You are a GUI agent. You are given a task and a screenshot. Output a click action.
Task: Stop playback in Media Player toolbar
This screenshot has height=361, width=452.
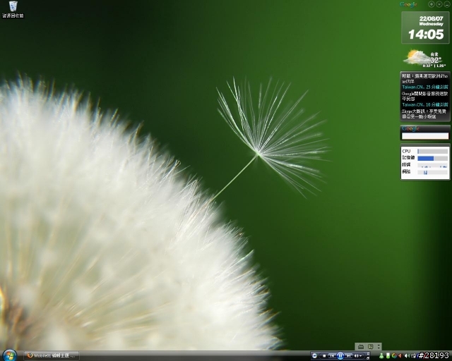pos(324,356)
